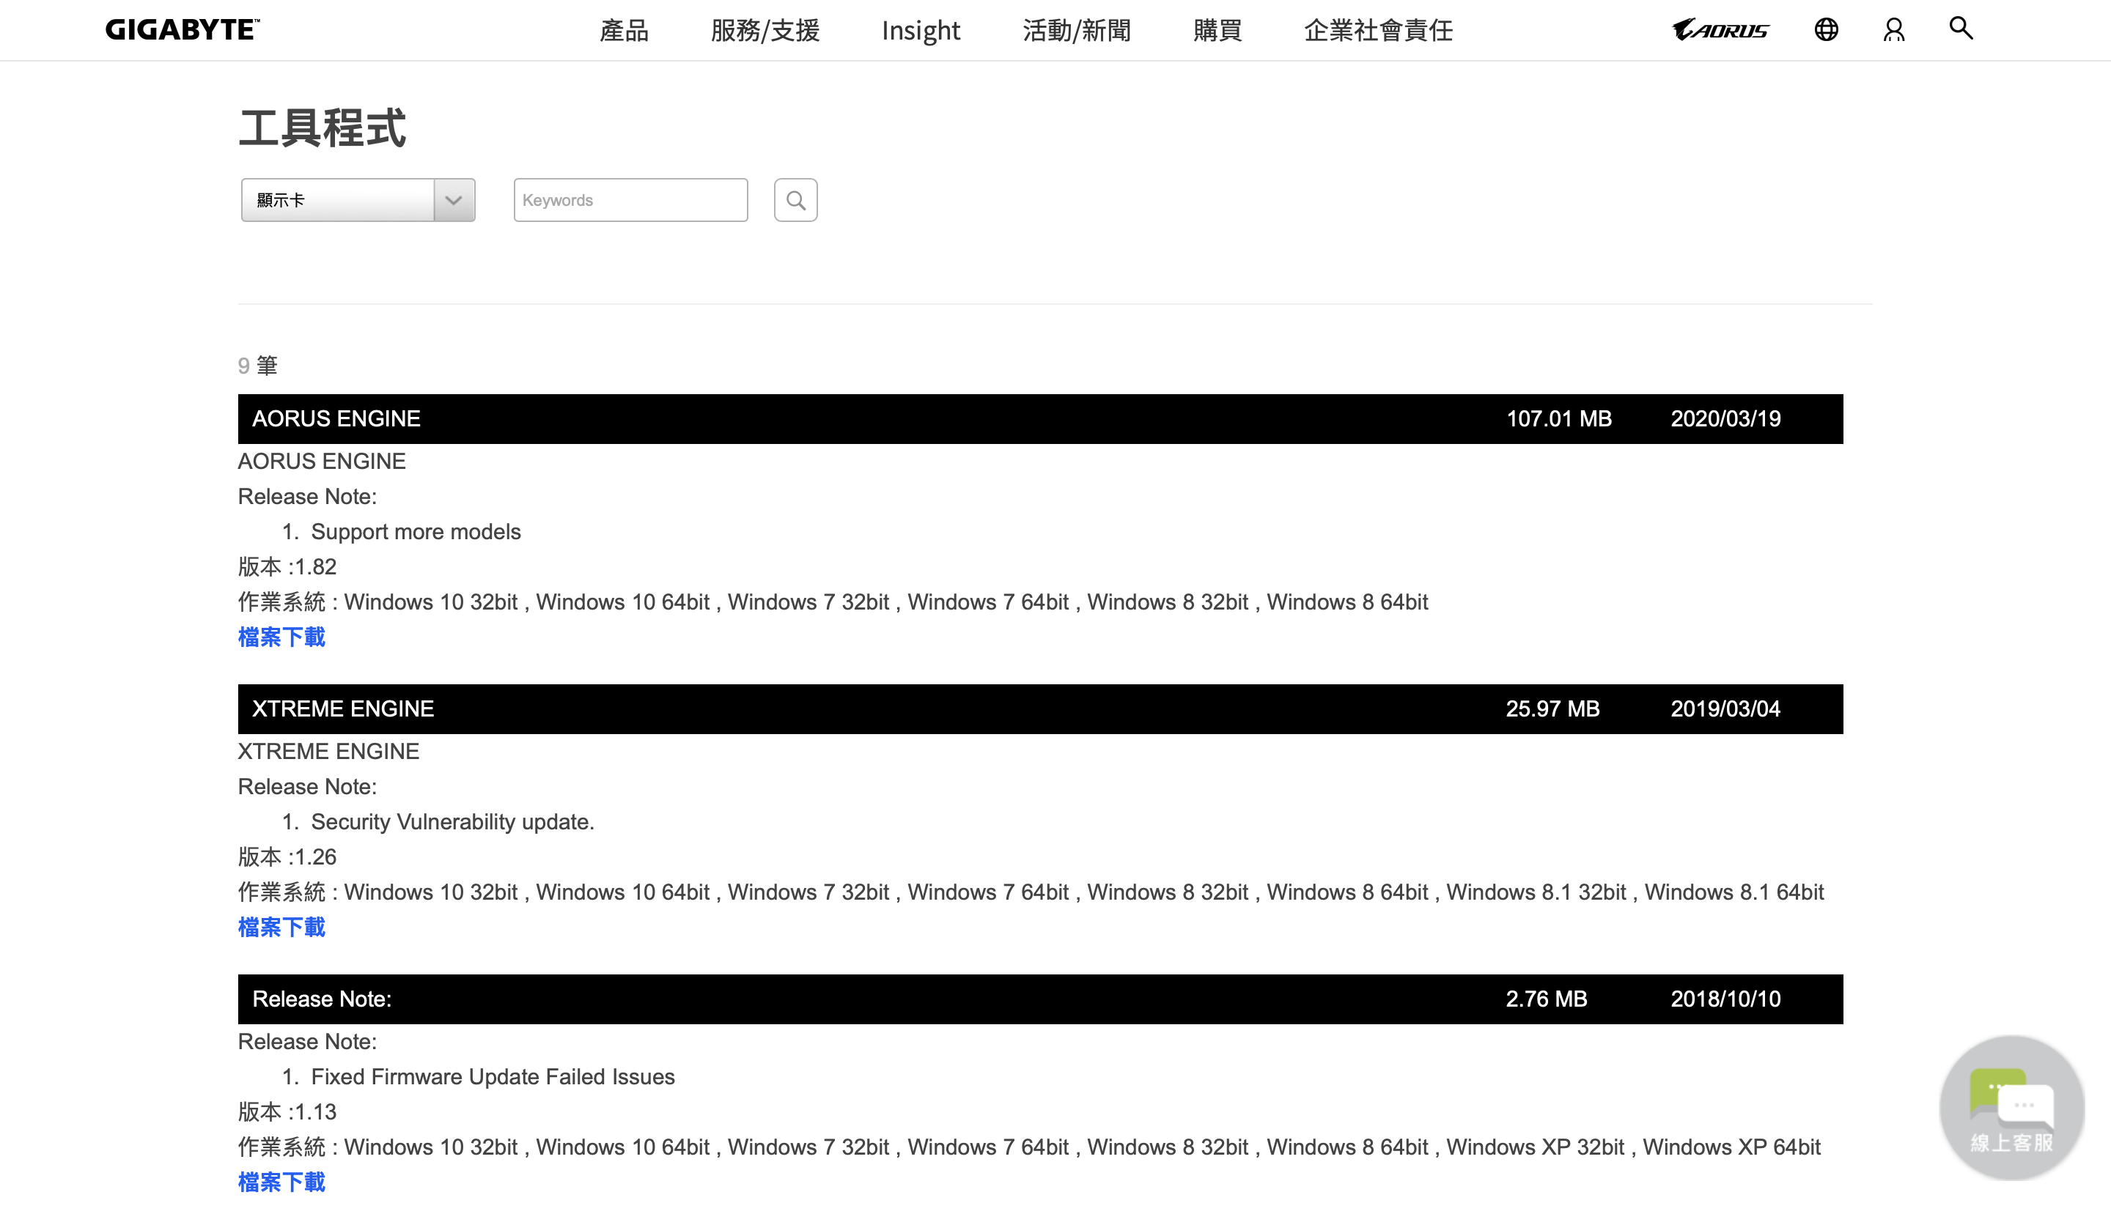The height and width of the screenshot is (1225, 2111).
Task: Select the 2.76 MB row's Release Note header
Action: [x=322, y=999]
